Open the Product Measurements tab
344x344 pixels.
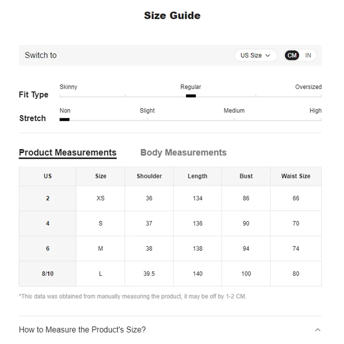click(x=68, y=153)
